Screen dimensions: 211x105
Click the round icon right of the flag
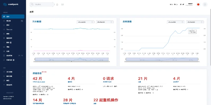coord(205,4)
